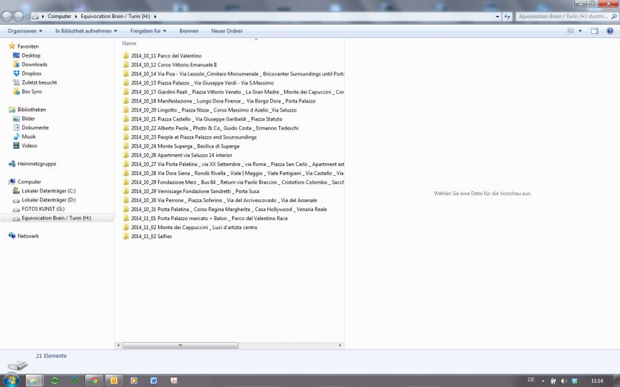Select Bibliotheken in the navigation pane
620x387 pixels.
coord(27,109)
